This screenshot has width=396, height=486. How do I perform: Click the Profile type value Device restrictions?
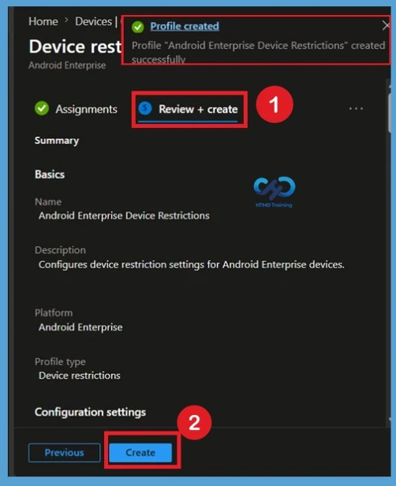coord(80,376)
